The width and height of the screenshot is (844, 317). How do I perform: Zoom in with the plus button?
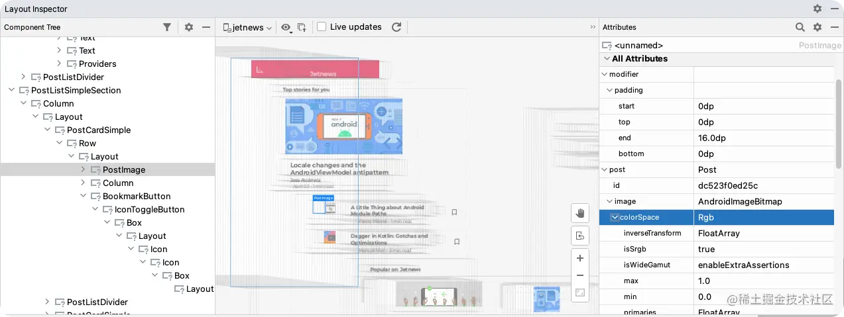[580, 258]
